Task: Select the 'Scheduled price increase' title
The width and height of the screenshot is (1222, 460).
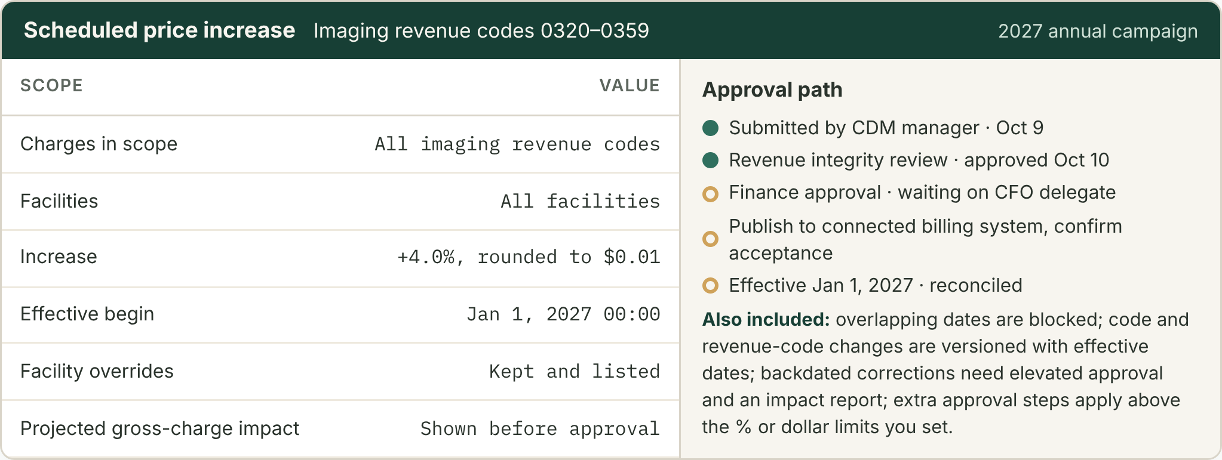Action: pyautogui.click(x=159, y=30)
